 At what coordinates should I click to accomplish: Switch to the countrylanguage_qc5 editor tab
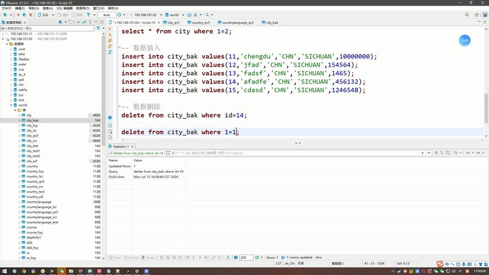236,23
